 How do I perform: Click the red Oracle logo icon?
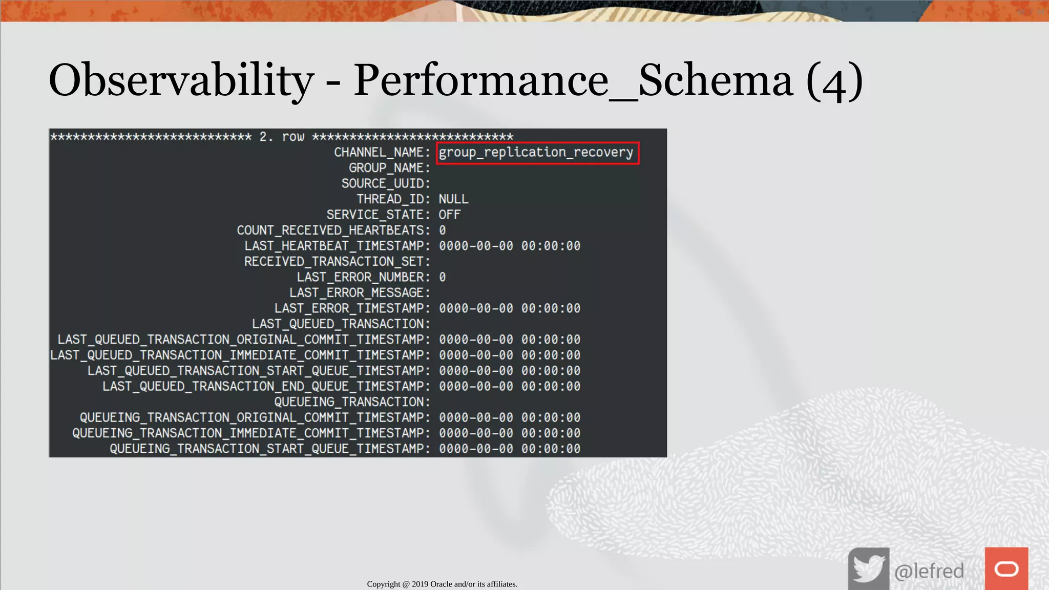click(x=1006, y=569)
